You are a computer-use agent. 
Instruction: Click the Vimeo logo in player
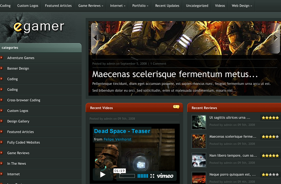point(165,176)
